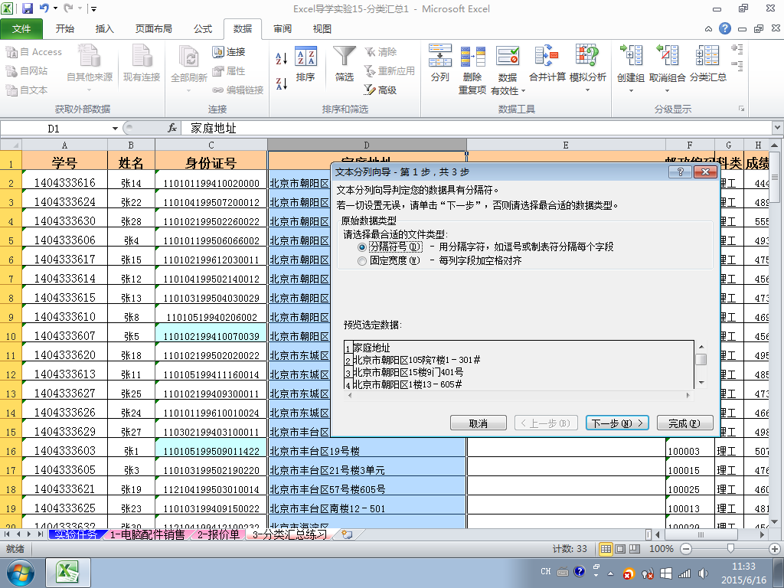
Task: Click volume speaker icon in system tray
Action: [x=703, y=573]
